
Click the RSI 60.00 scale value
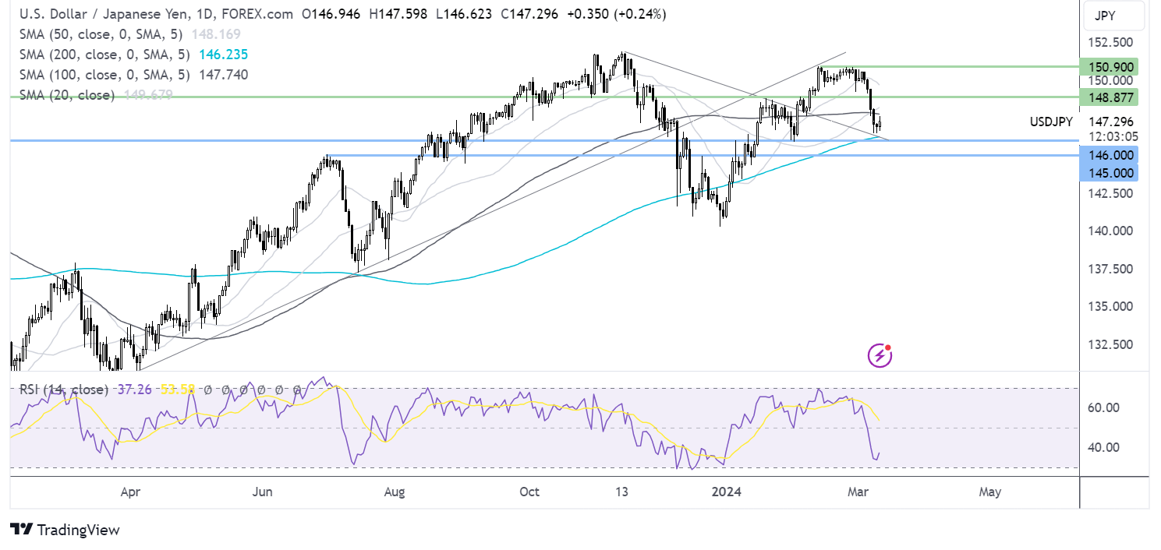(x=1105, y=407)
